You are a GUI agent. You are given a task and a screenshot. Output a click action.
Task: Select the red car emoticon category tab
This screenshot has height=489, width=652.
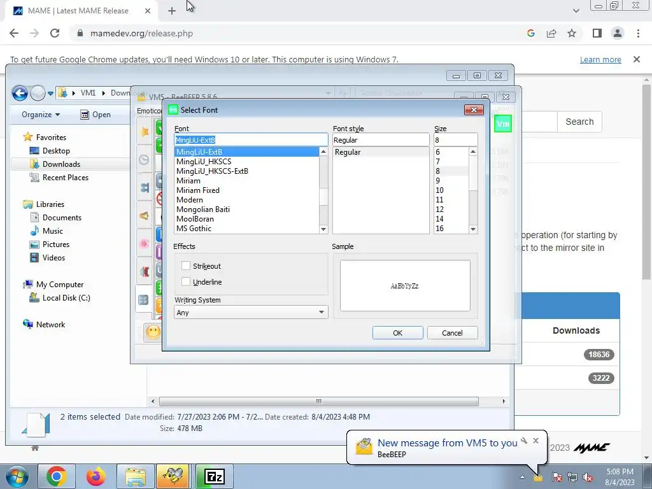pos(145,272)
